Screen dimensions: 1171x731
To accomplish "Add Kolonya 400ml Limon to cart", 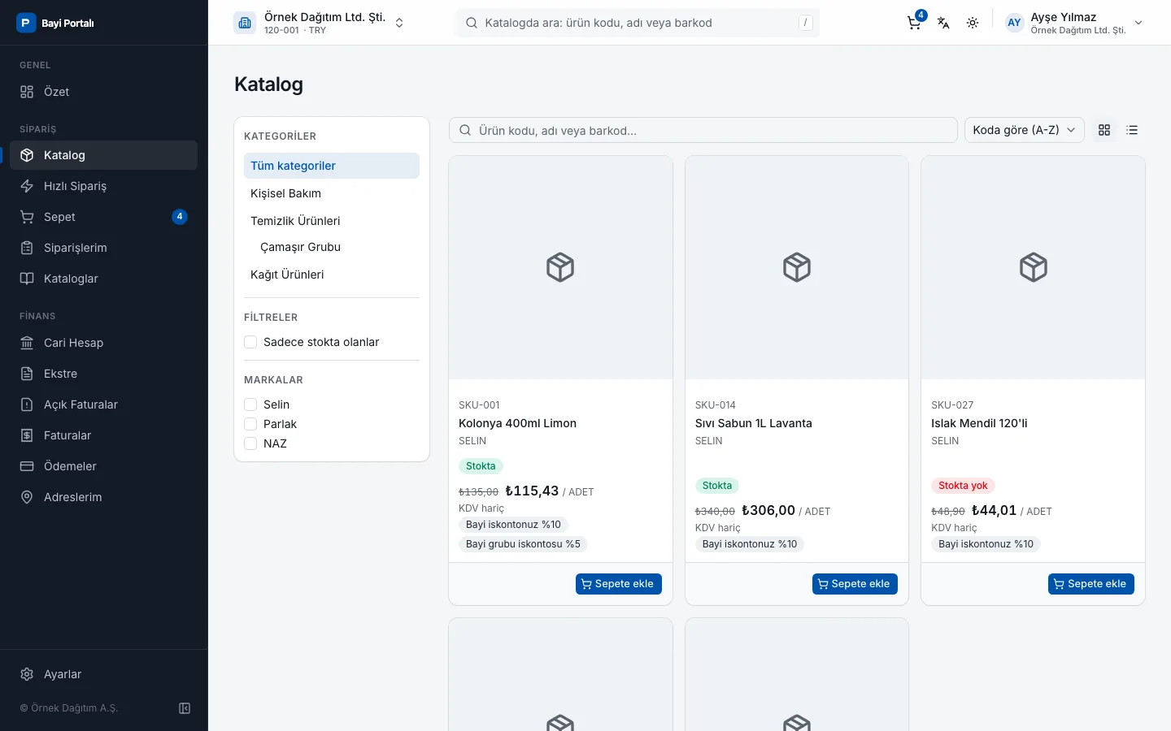I will tap(619, 584).
